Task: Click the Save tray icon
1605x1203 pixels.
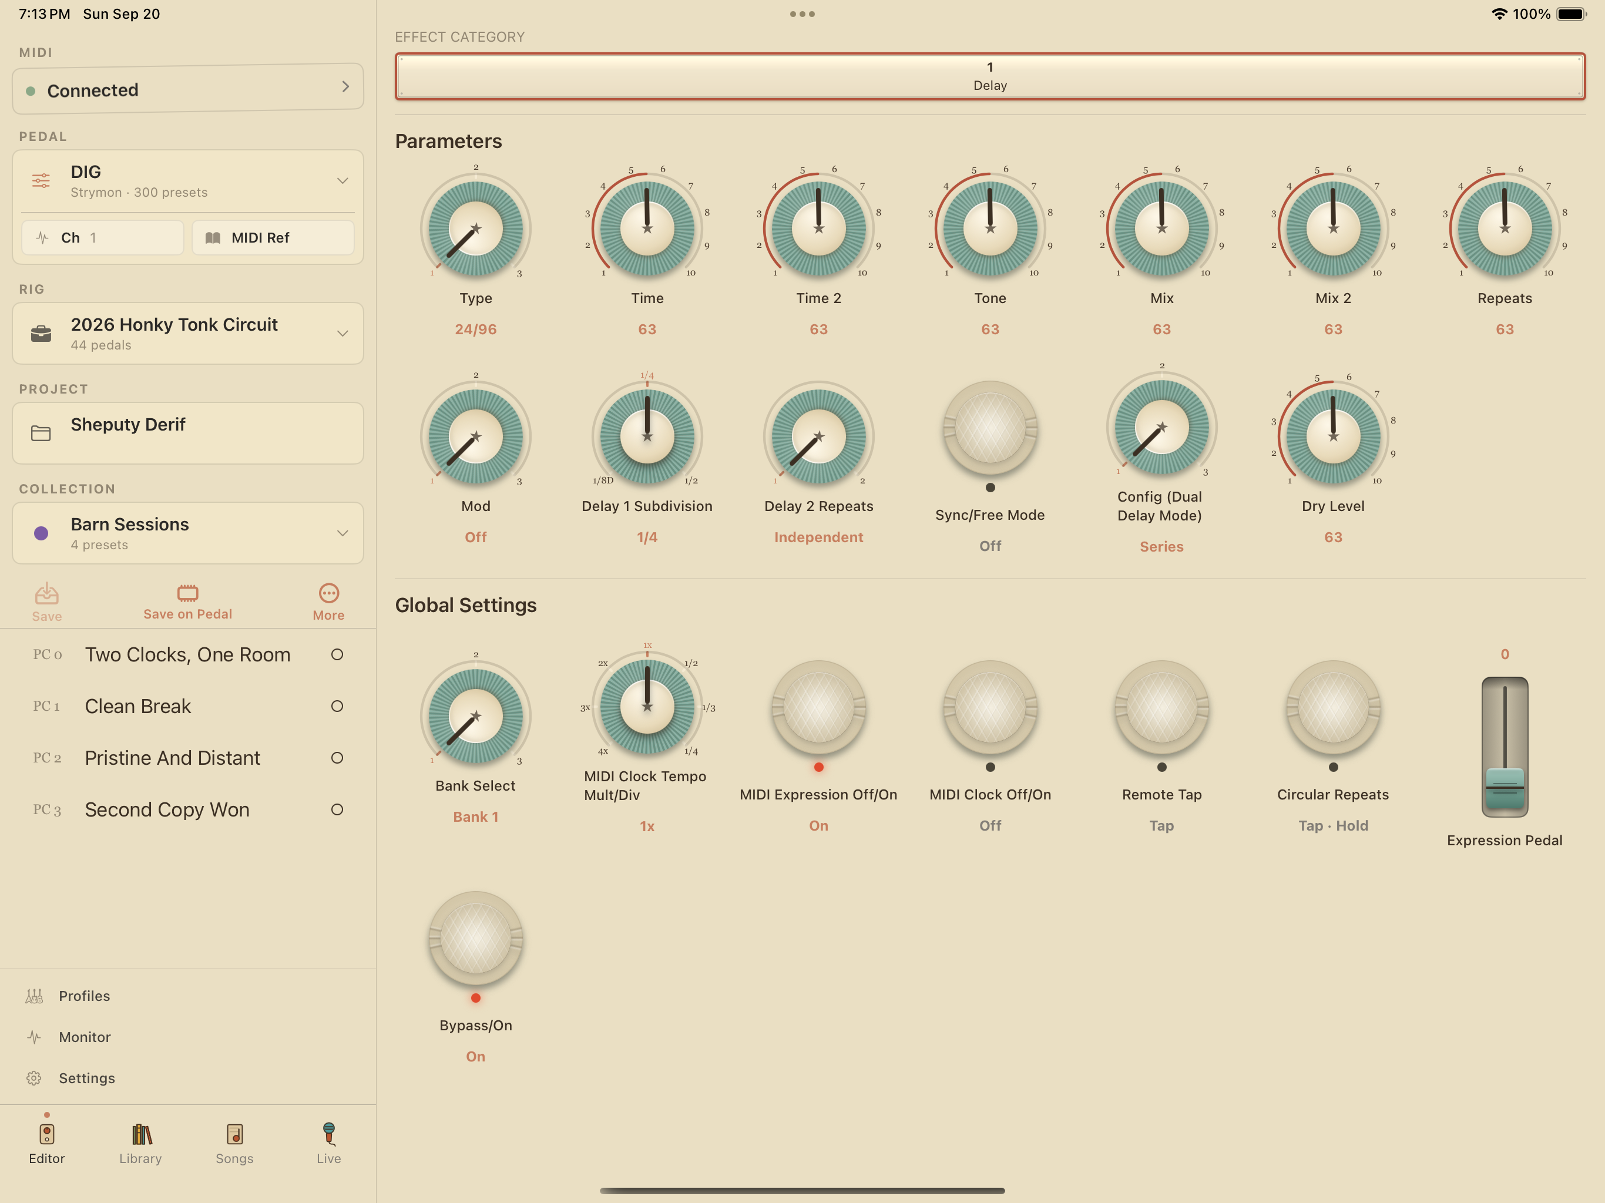Action: pyautogui.click(x=46, y=593)
